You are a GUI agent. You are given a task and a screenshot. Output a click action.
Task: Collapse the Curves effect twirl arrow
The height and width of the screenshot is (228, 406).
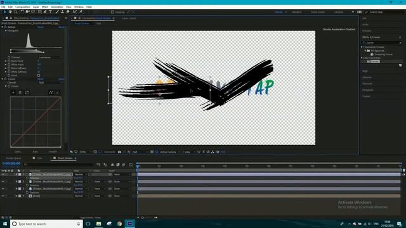tap(3, 79)
